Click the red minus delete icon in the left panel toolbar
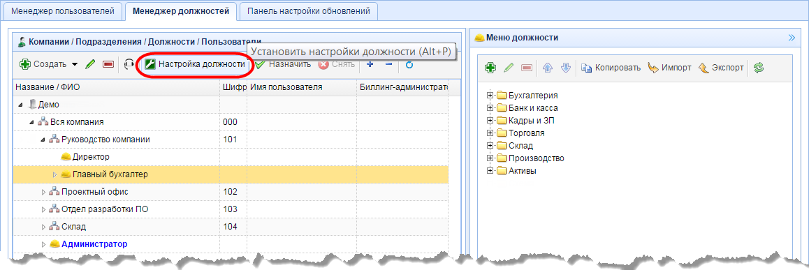Viewport: 809px width, 270px height. click(108, 64)
